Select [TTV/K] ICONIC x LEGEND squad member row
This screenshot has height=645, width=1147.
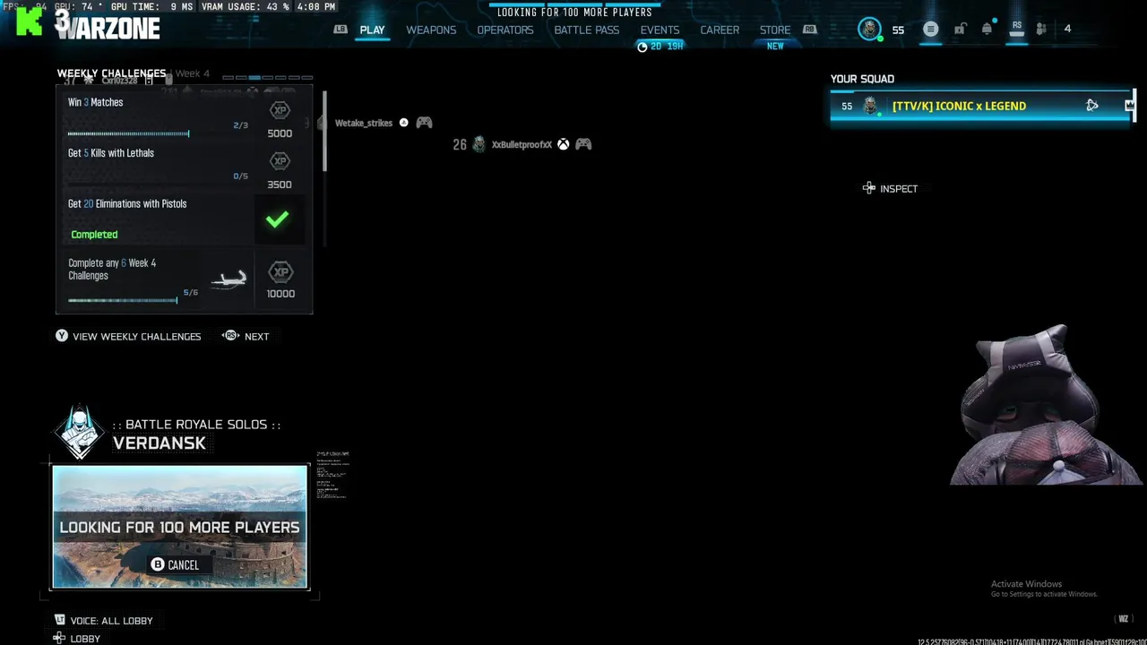(x=982, y=106)
